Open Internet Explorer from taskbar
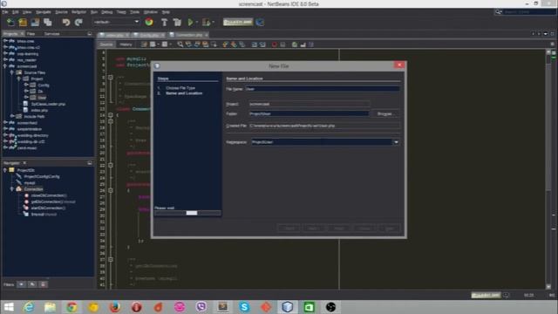558x314 pixels. coord(29,307)
